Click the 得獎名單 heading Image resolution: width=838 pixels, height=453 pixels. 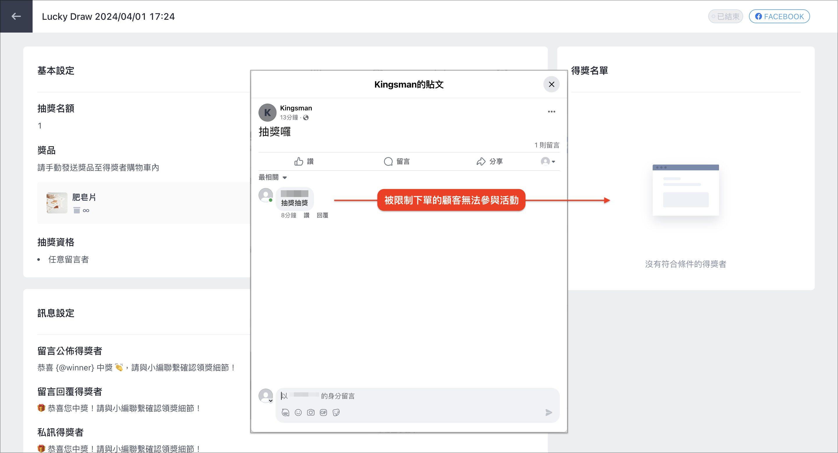589,71
